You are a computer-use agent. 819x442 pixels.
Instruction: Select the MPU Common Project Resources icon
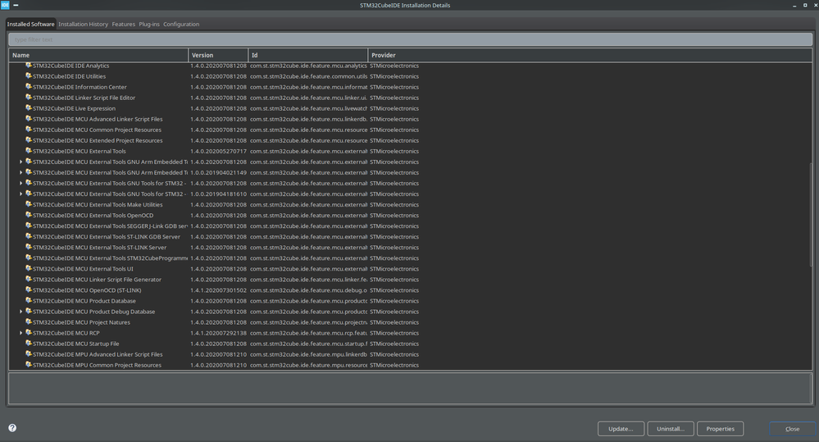click(29, 365)
